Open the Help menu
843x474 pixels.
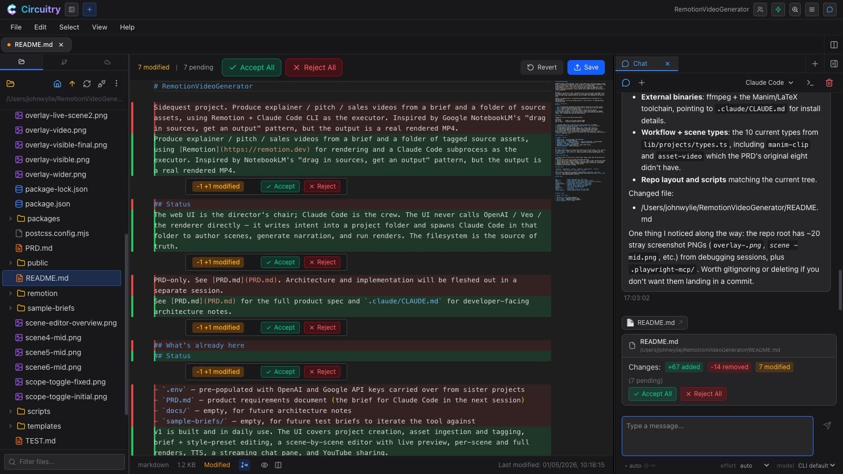[127, 27]
